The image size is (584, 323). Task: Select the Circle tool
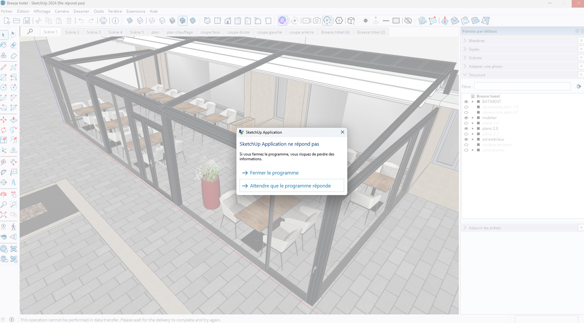(x=3, y=87)
